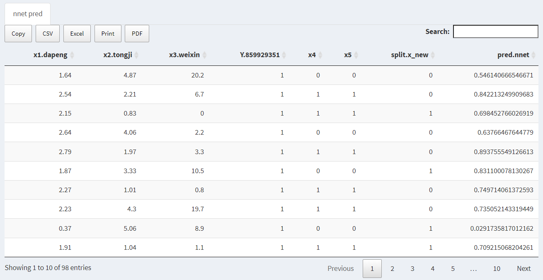This screenshot has height=280, width=543.
Task: Click x3.weixin cell 6.7
Action: tap(199, 94)
